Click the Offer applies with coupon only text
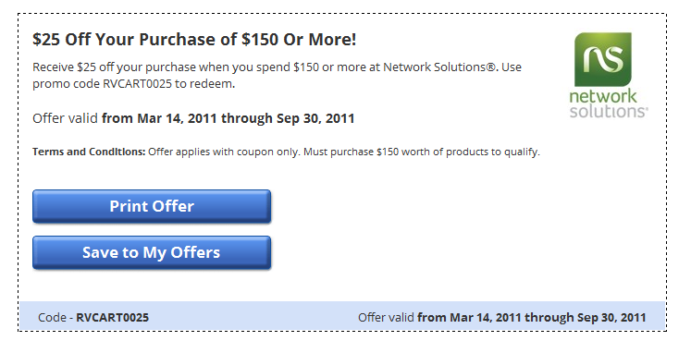691x353 pixels. coord(224,152)
